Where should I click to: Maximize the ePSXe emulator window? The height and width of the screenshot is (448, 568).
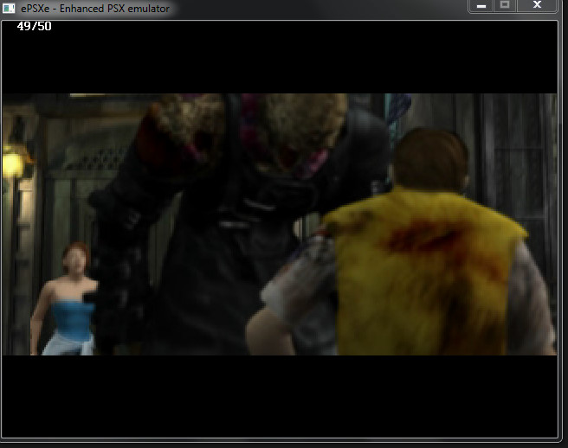(505, 6)
